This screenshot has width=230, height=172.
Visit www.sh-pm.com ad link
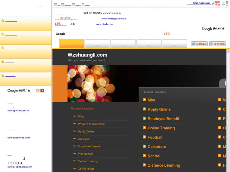tap(112, 13)
